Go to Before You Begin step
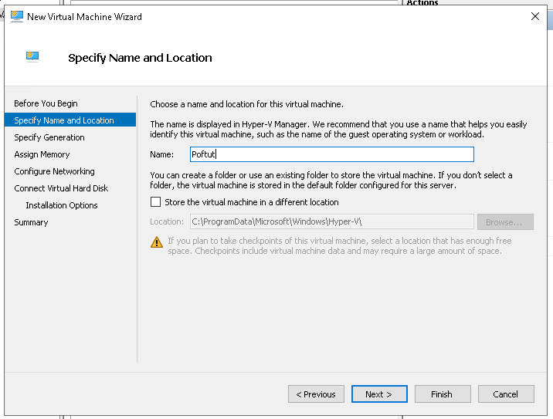Image resolution: width=553 pixels, height=419 pixels. click(46, 103)
